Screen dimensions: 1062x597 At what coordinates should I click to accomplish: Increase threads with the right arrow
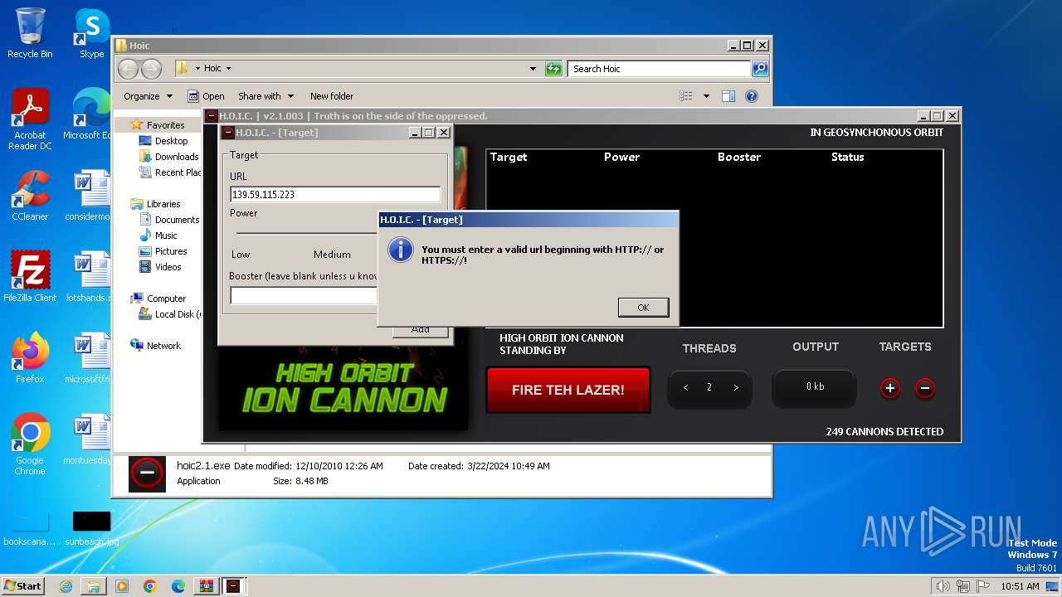(736, 387)
